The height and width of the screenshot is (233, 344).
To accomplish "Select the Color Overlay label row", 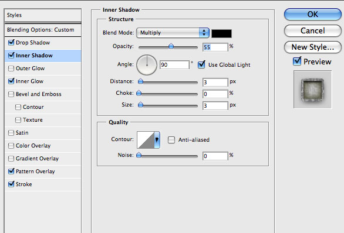I will click(x=43, y=146).
